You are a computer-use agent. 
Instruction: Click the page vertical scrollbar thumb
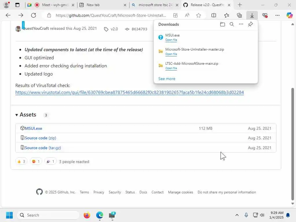coord(293,144)
